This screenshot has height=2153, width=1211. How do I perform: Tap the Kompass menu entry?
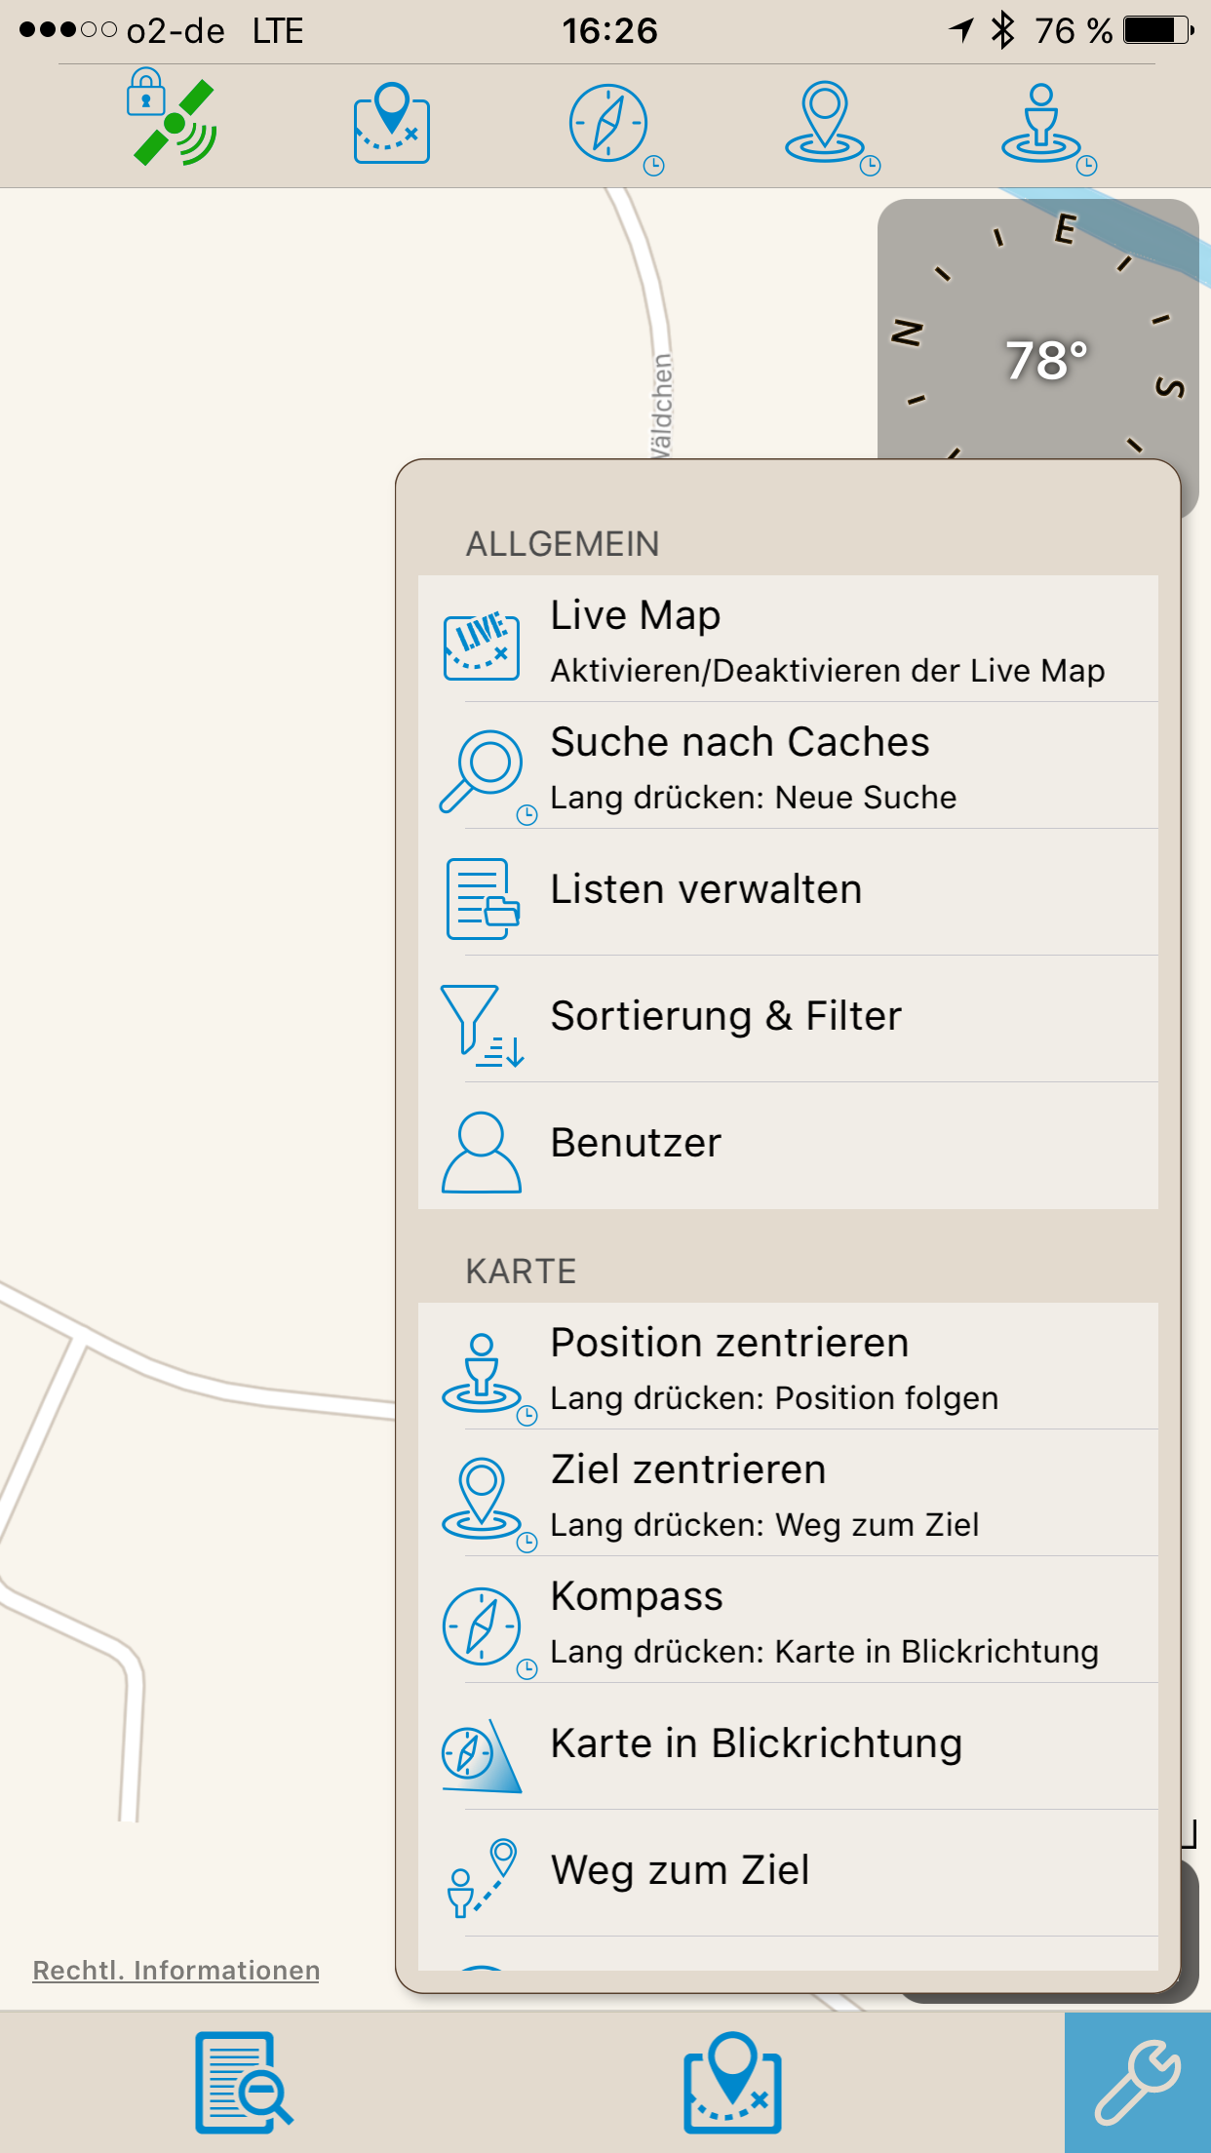[x=788, y=1620]
